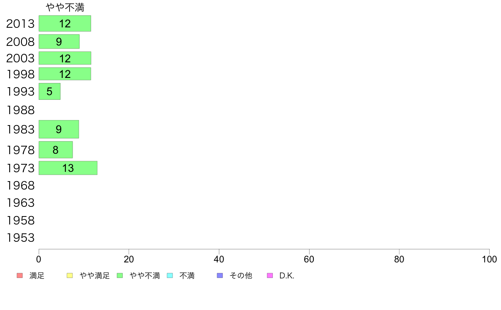
Task: Click the 2008 bar showing 9
Action: coord(59,42)
